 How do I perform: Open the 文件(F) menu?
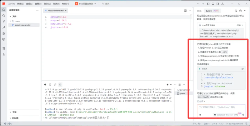click(11, 4)
